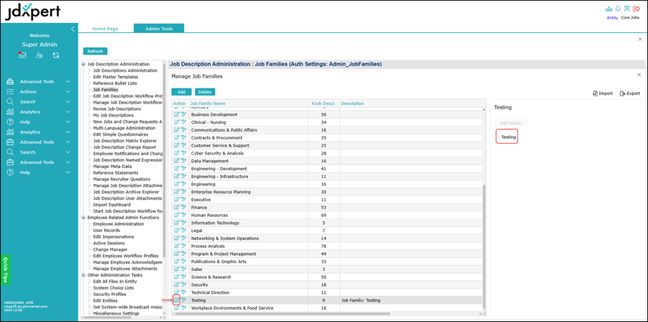Click the user impersonation icon under Super Admin
Screen dimensions: 648x322
[x=39, y=55]
